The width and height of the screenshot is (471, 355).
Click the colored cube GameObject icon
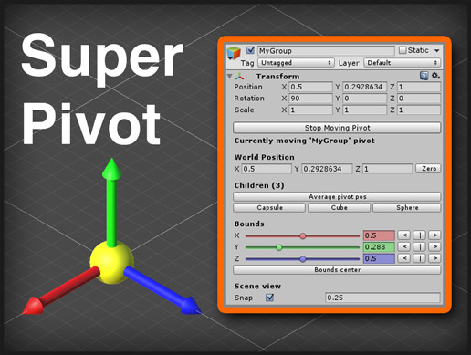[234, 53]
